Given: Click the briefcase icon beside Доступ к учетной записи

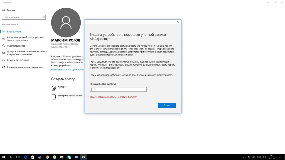Looking at the screenshot, I should [x=3, y=53].
